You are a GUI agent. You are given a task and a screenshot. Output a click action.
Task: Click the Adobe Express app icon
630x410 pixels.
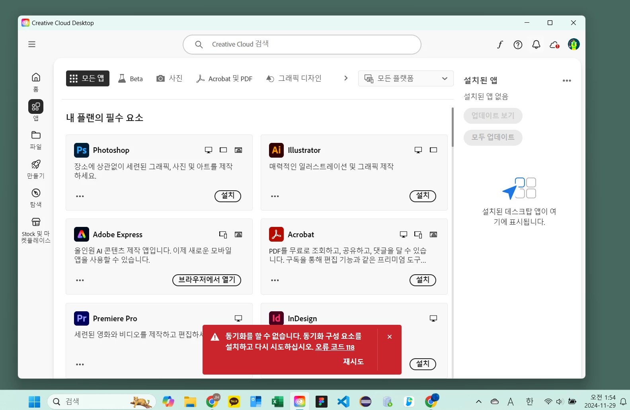(x=82, y=234)
